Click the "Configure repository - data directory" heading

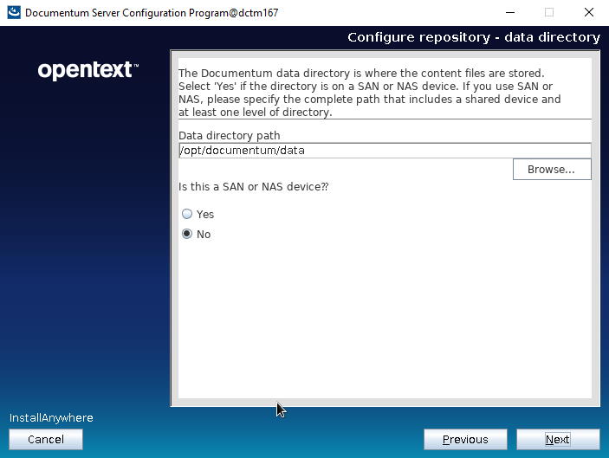(473, 37)
